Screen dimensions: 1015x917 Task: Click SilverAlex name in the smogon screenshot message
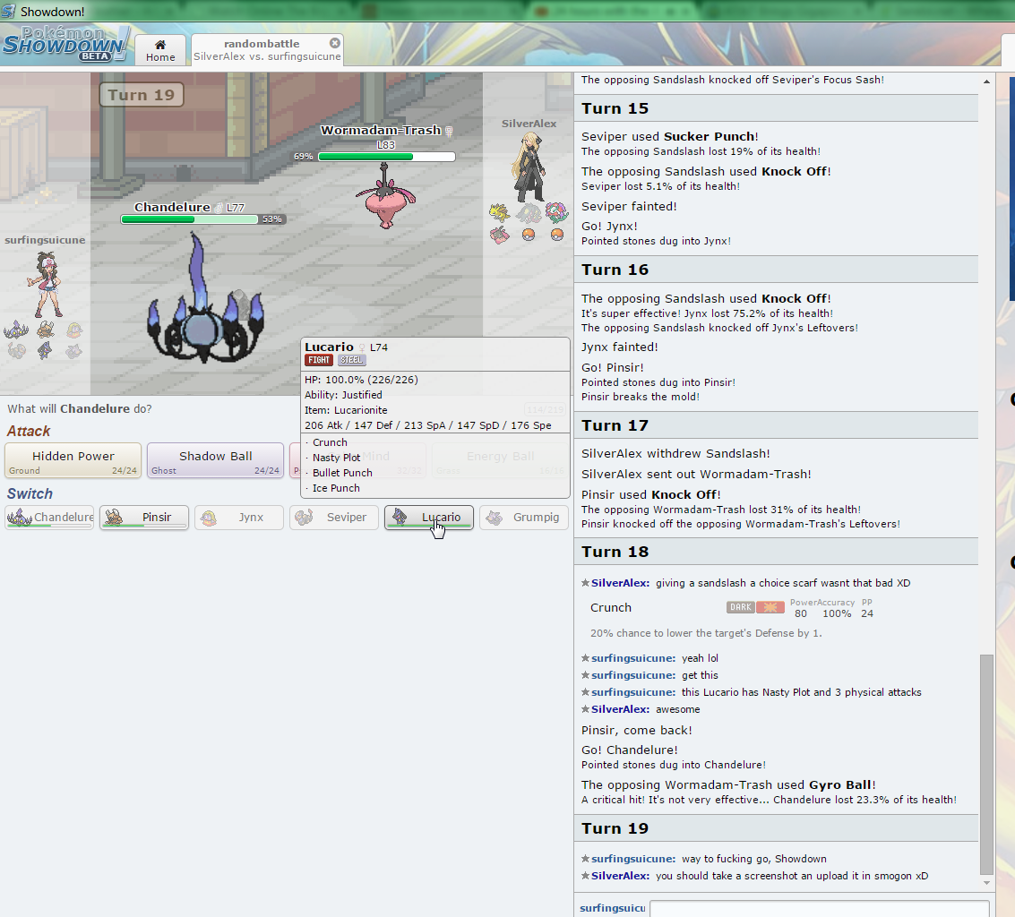(x=620, y=876)
